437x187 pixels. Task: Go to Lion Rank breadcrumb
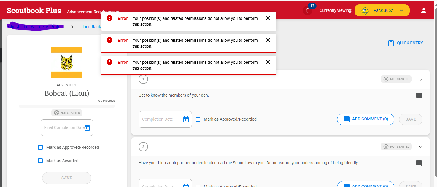[91, 27]
